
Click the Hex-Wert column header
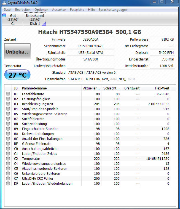coord(156,88)
